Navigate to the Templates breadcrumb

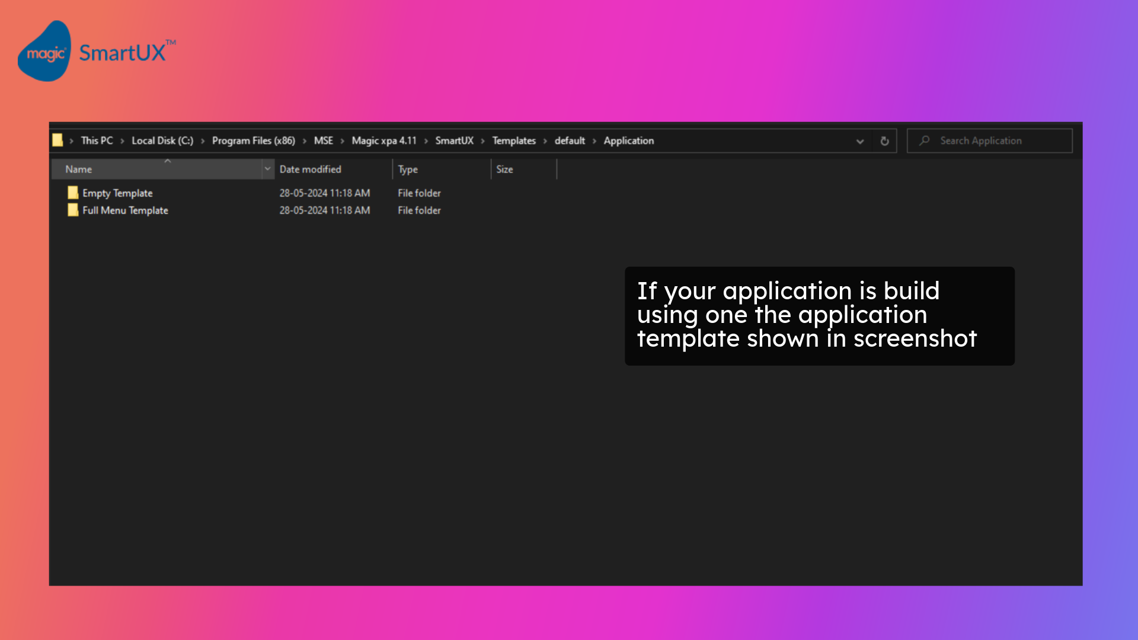[513, 140]
